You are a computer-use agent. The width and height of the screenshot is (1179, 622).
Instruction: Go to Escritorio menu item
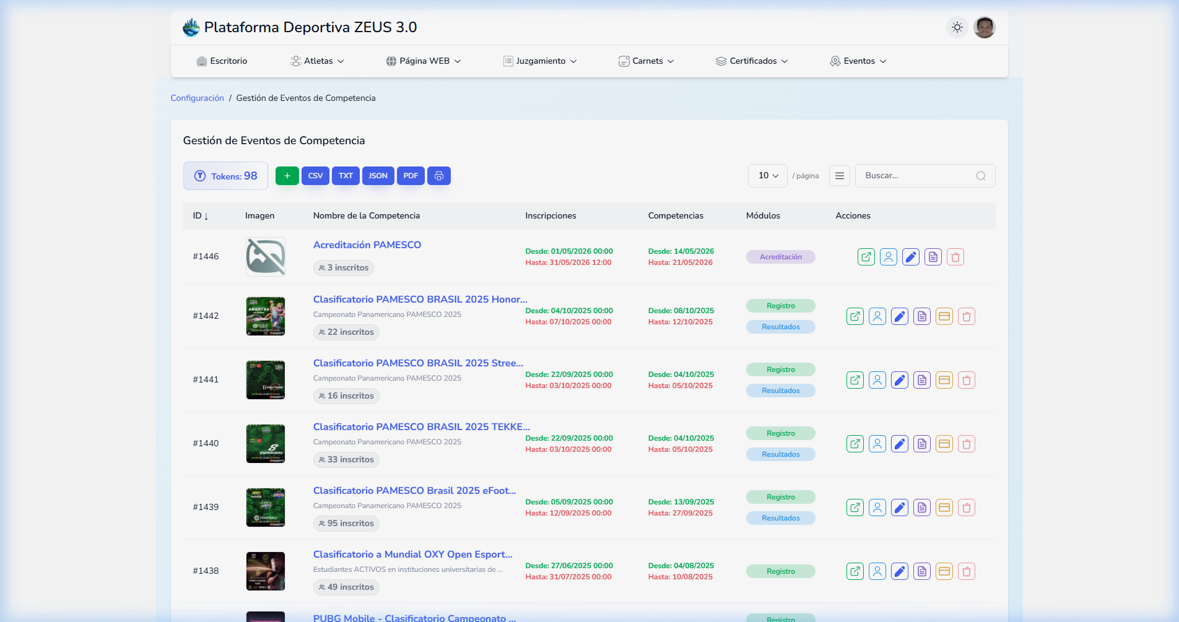click(x=222, y=61)
